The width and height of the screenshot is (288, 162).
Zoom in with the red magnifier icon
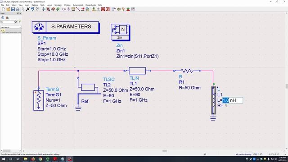click(x=53, y=9)
